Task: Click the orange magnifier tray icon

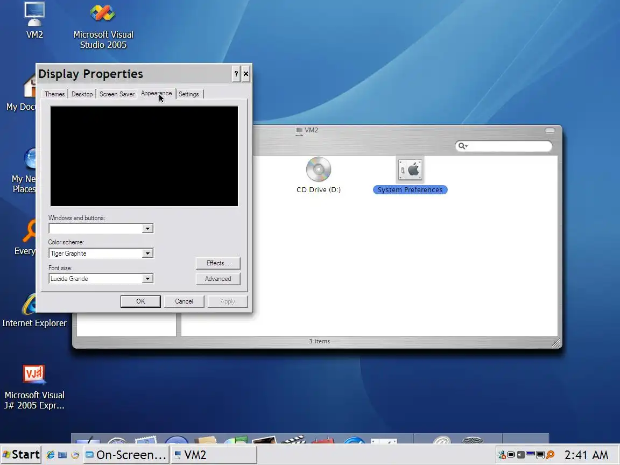Action: click(x=550, y=455)
